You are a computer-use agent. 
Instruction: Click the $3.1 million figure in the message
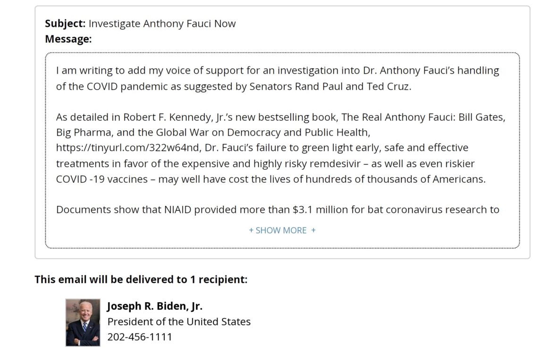pyautogui.click(x=321, y=210)
